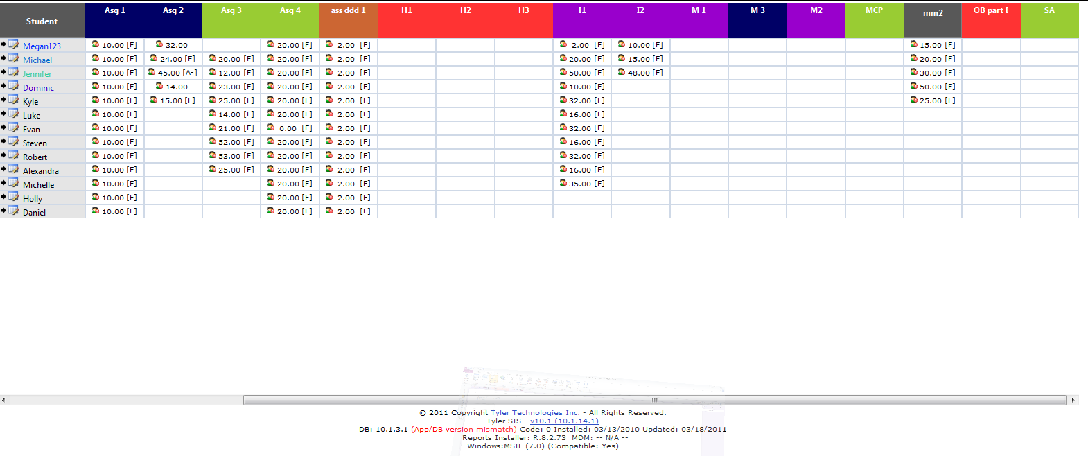Click the score icon next to Steven's 52.00 [F]
This screenshot has width=1088, height=456.
pyautogui.click(x=213, y=141)
